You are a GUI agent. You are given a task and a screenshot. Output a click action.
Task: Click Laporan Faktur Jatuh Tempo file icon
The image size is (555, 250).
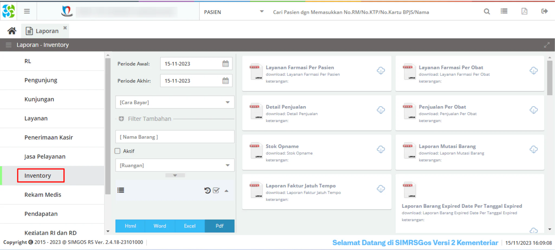coord(256,190)
